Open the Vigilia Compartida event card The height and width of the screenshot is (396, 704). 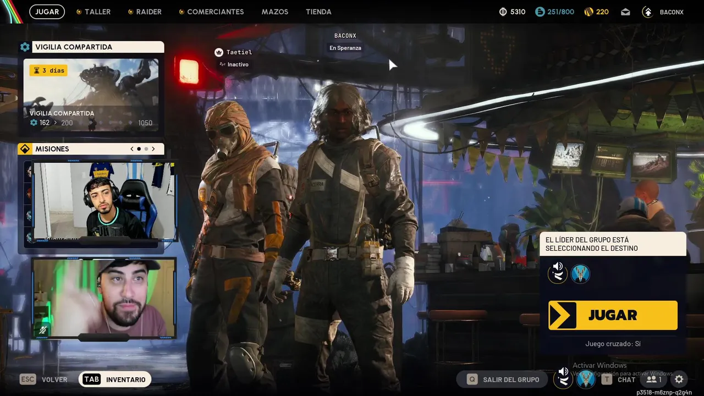tap(91, 95)
